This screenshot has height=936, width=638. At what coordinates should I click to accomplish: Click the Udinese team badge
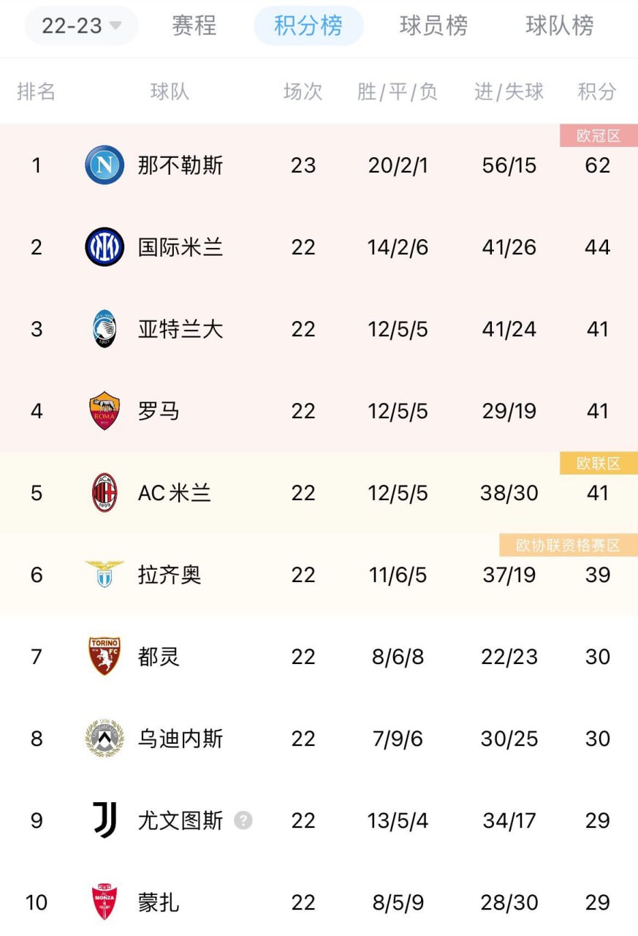click(105, 739)
